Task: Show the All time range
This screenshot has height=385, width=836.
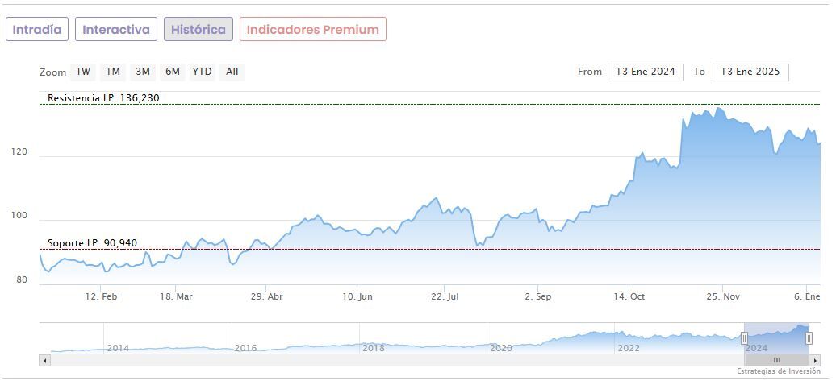Action: [x=232, y=72]
